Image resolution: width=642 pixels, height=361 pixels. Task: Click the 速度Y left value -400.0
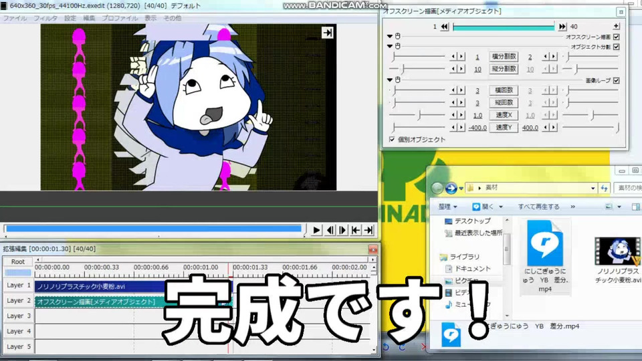[477, 128]
